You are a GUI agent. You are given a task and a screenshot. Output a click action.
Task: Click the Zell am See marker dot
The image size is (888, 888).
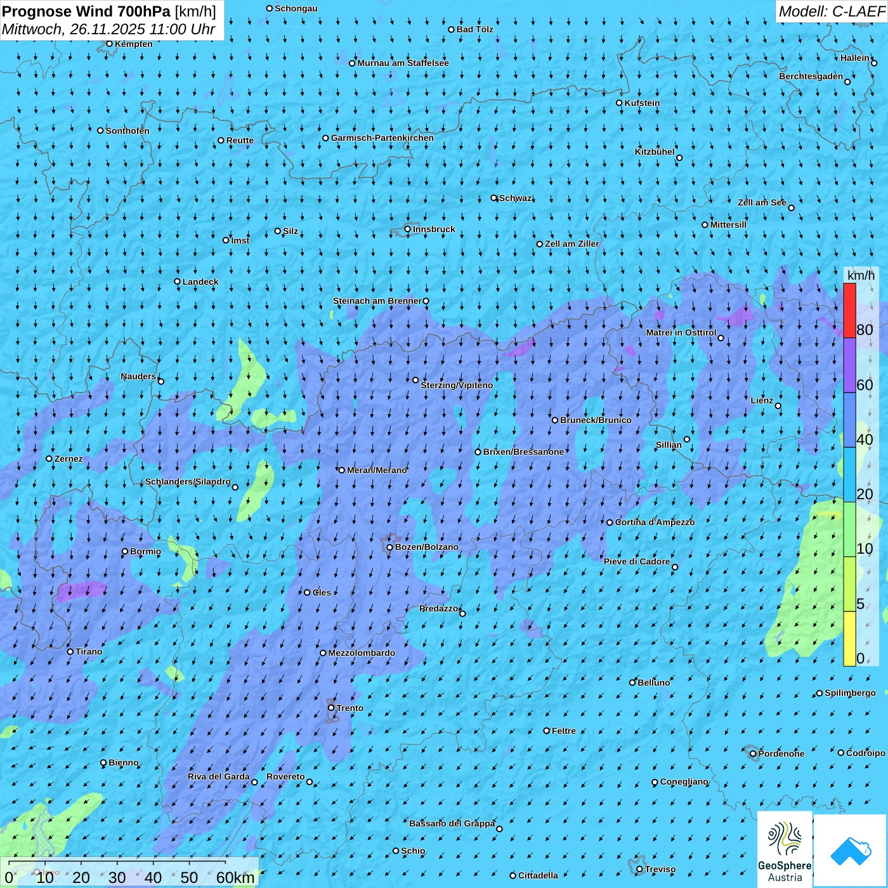791,207
